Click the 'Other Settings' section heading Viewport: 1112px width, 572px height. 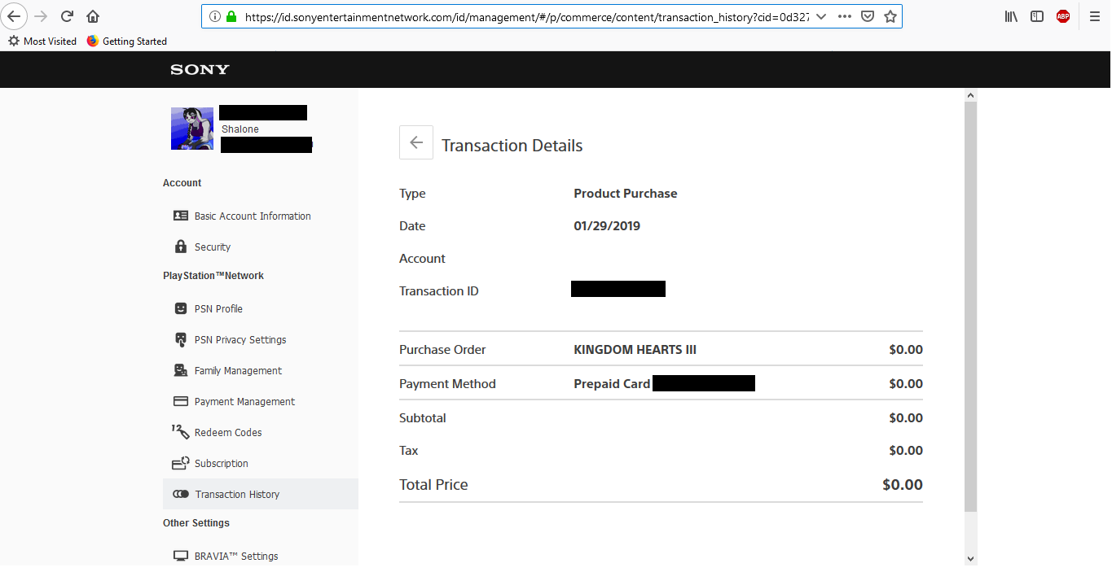(196, 523)
